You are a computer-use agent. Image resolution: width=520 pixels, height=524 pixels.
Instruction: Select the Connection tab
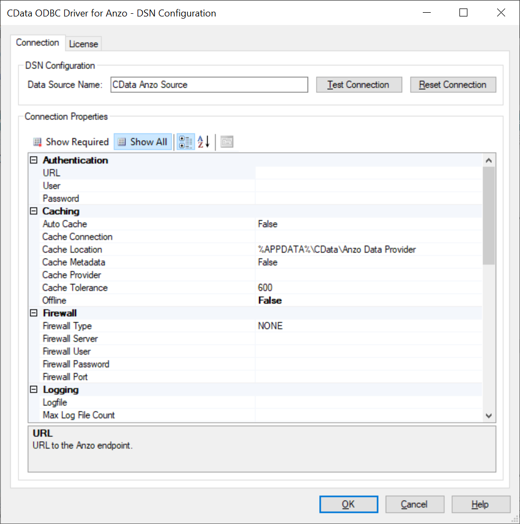(x=38, y=42)
